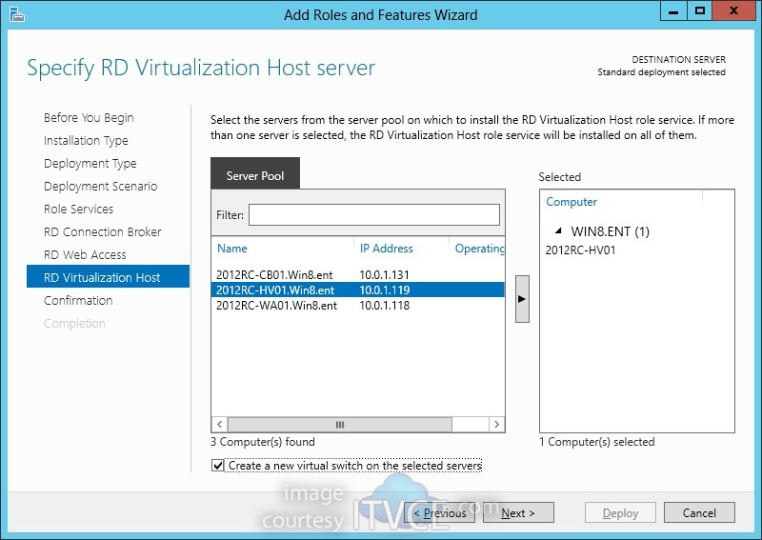Select 2012RC-HV01 in Selected list
762x540 pixels.
[x=580, y=250]
